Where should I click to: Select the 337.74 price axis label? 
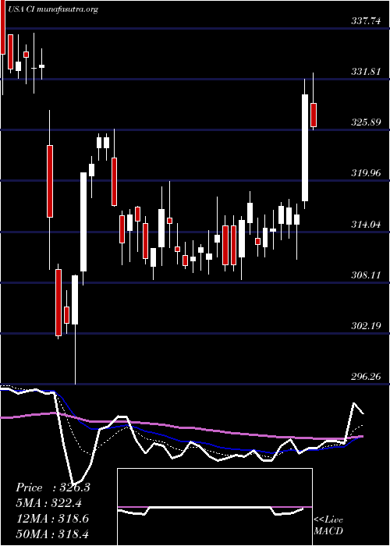coord(367,21)
